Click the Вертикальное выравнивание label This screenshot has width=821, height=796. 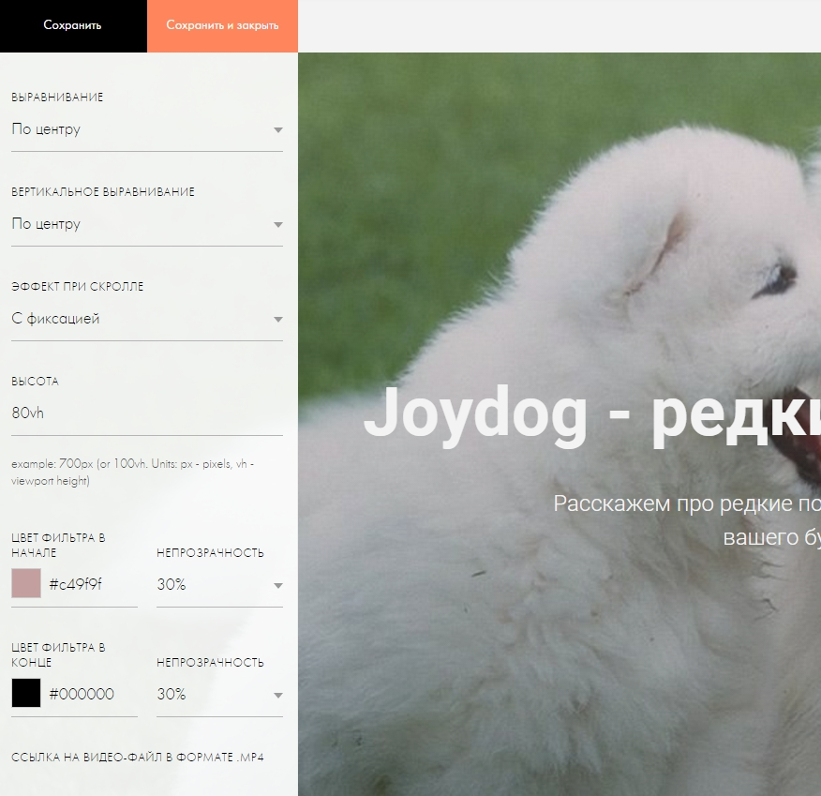tap(103, 192)
